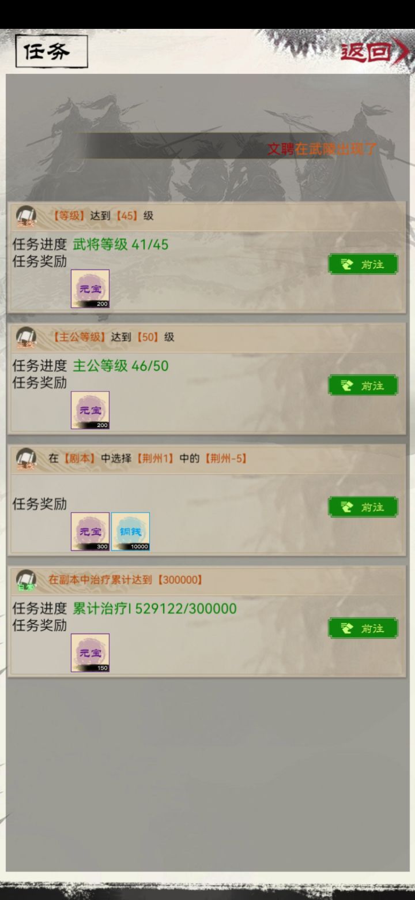Click 前往 for the level 45 quest
The width and height of the screenshot is (415, 900).
point(363,264)
